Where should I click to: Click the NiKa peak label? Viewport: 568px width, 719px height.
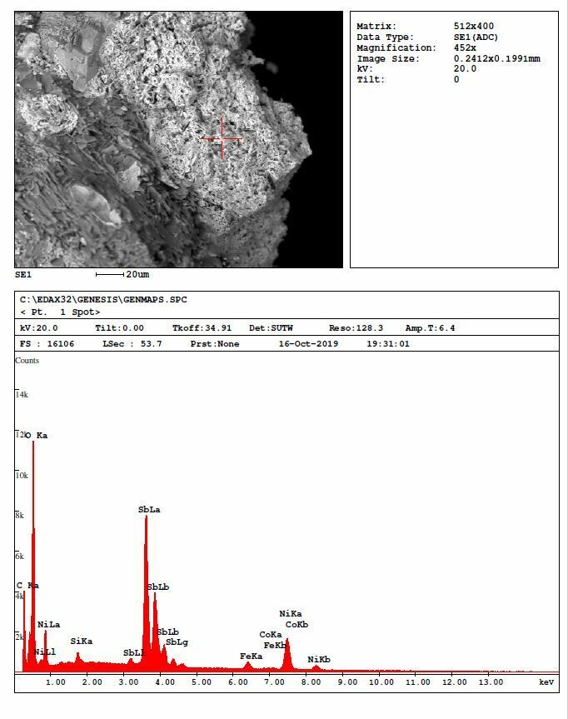point(291,614)
